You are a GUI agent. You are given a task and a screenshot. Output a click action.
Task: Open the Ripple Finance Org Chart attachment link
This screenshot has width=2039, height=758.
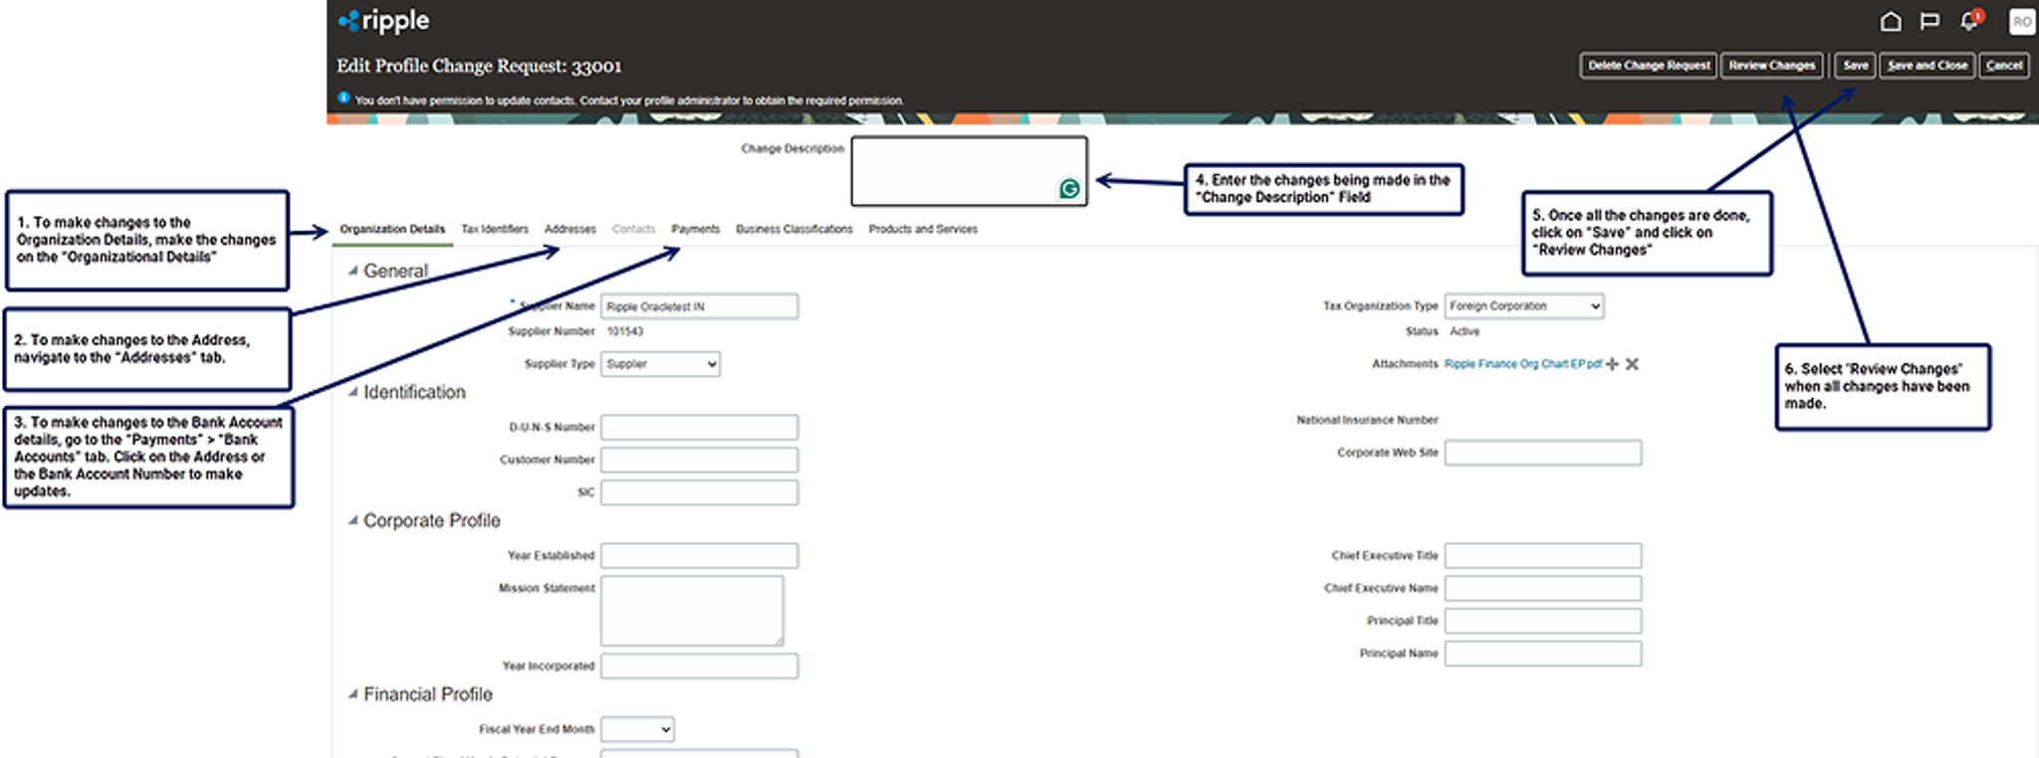[x=1523, y=364]
